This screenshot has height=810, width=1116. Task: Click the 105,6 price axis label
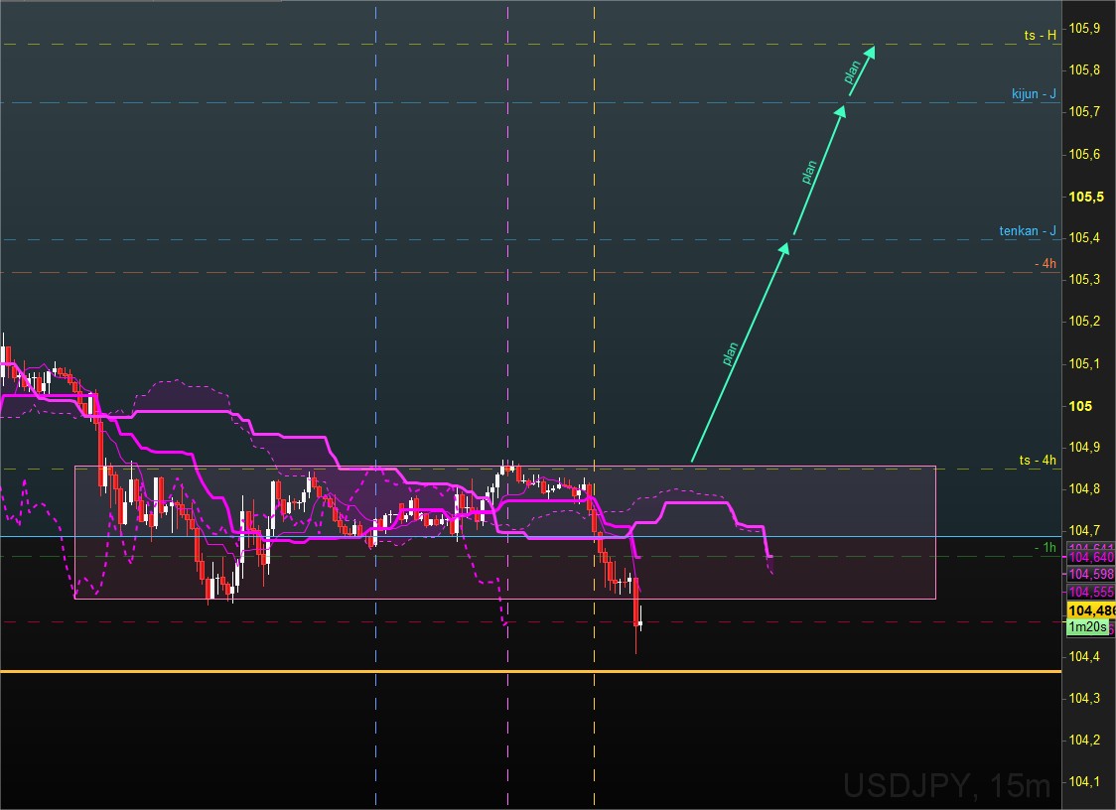(x=1084, y=154)
